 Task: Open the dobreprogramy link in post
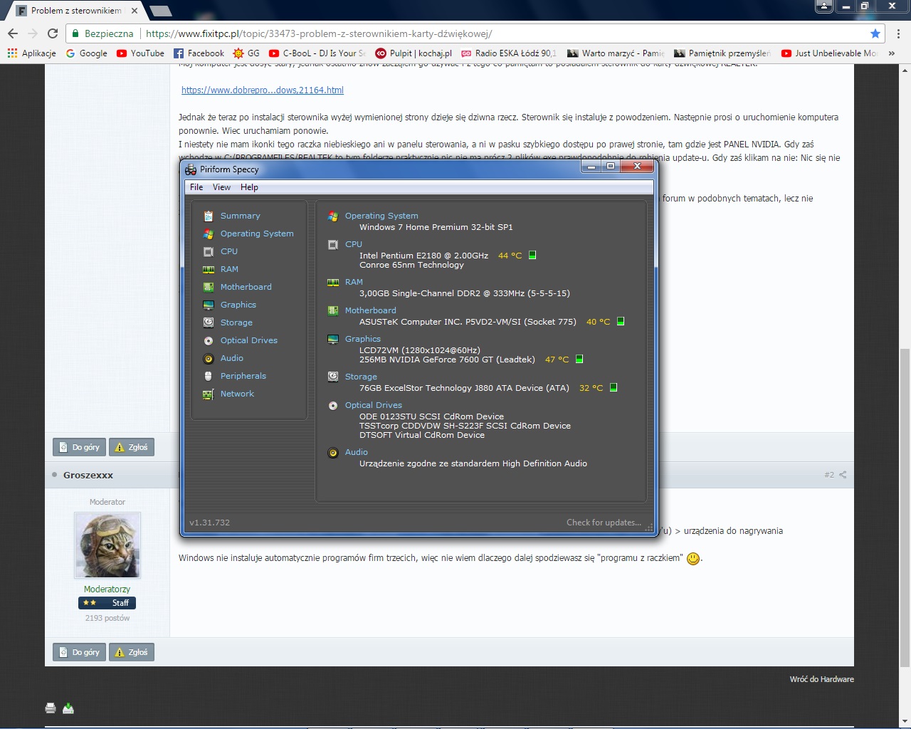pos(263,90)
